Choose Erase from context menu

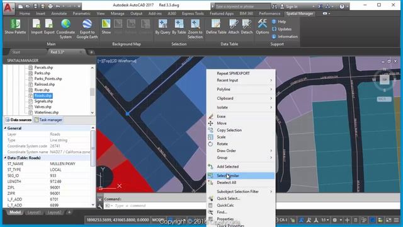tap(241, 116)
